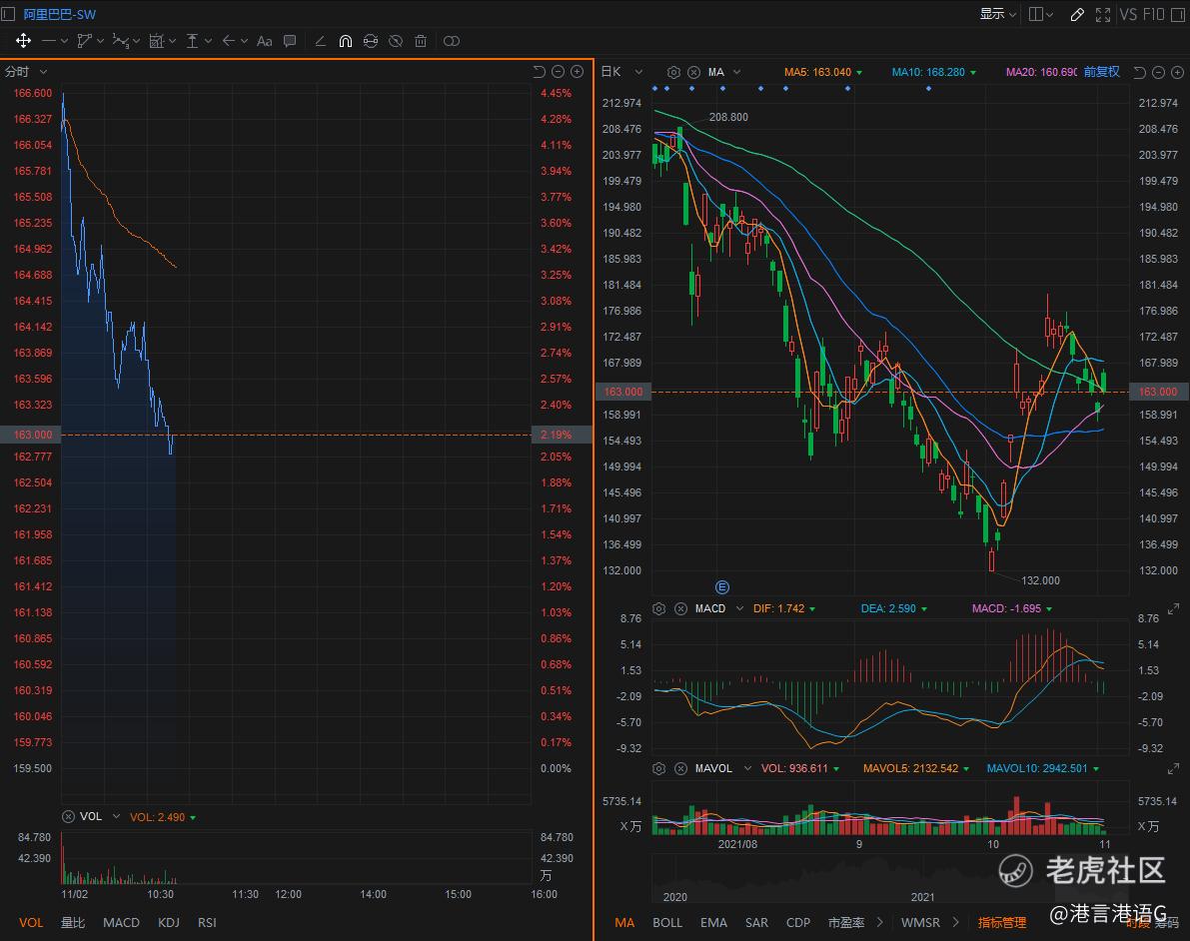Toggle drawing toolbar with pen icon
This screenshot has height=941, width=1190.
pos(1077,14)
